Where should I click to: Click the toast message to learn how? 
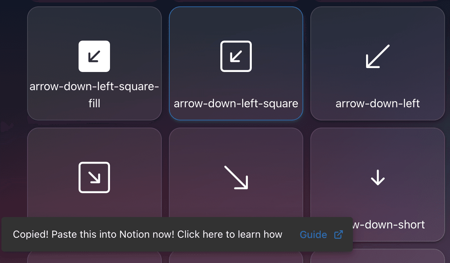point(147,234)
